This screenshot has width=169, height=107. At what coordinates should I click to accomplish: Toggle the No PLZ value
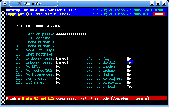coord(129,58)
